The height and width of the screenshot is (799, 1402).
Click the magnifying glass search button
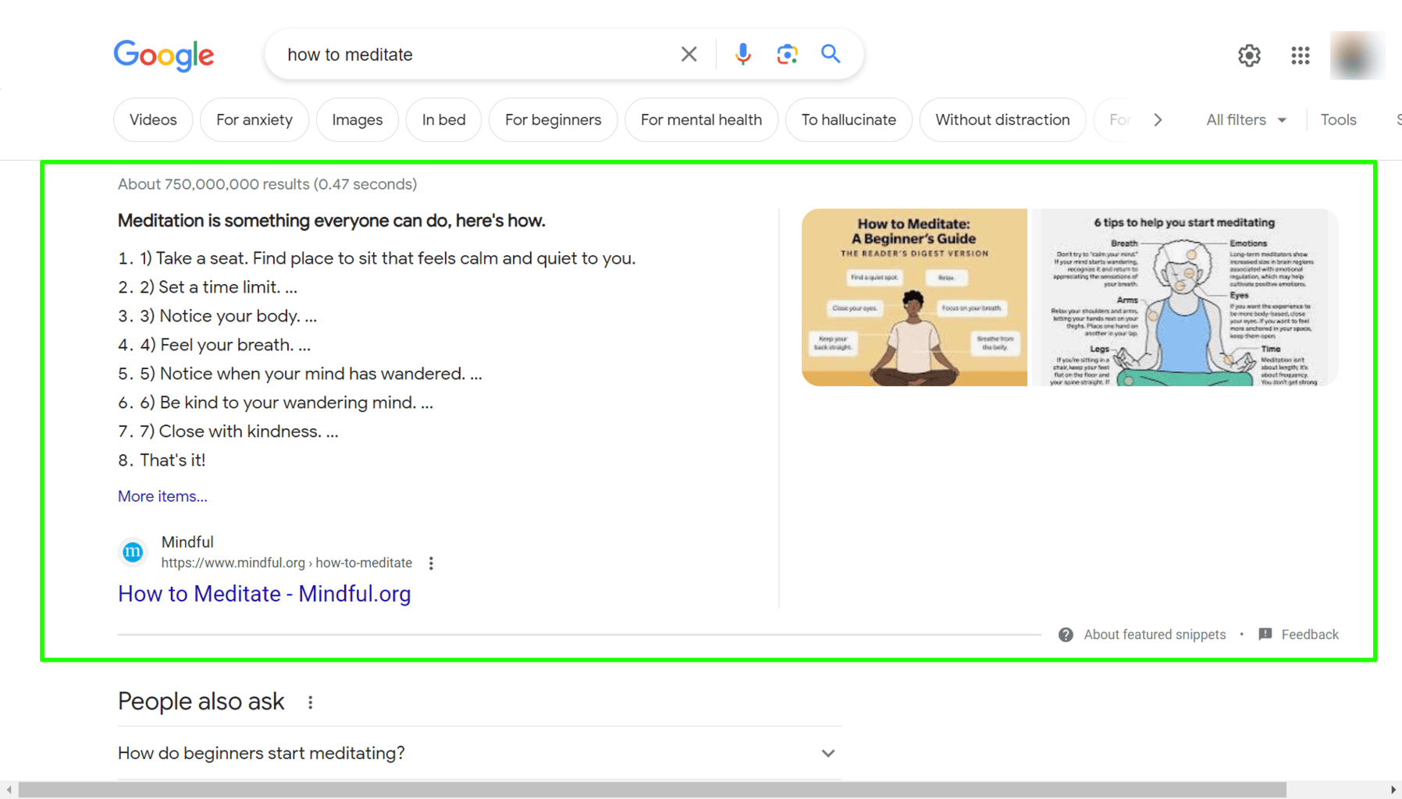[831, 55]
